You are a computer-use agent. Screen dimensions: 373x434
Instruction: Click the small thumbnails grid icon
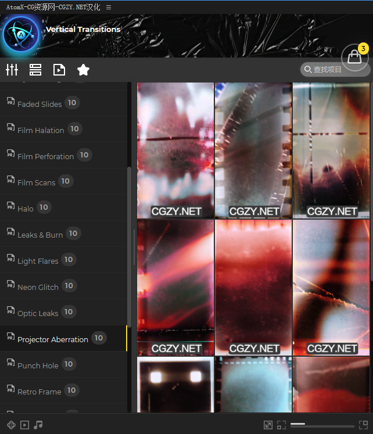281,425
